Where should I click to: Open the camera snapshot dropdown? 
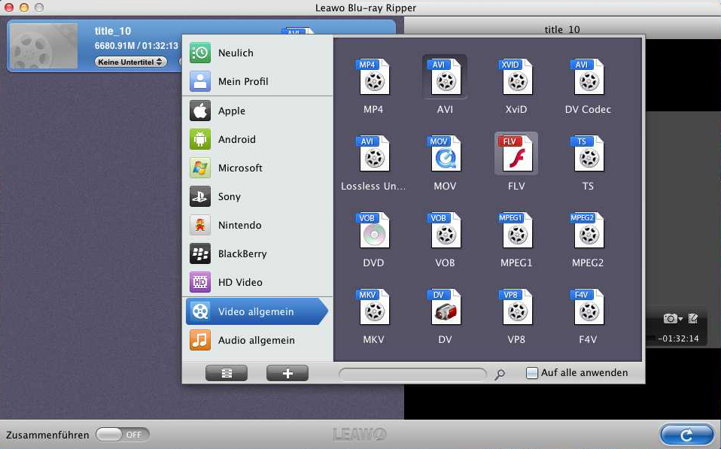point(672,319)
